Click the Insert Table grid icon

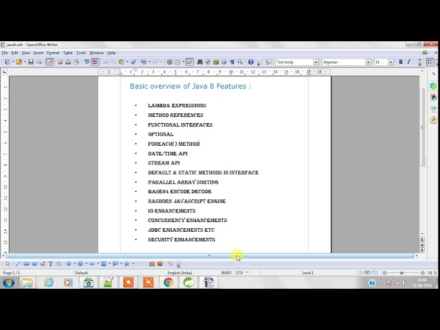pos(177,62)
